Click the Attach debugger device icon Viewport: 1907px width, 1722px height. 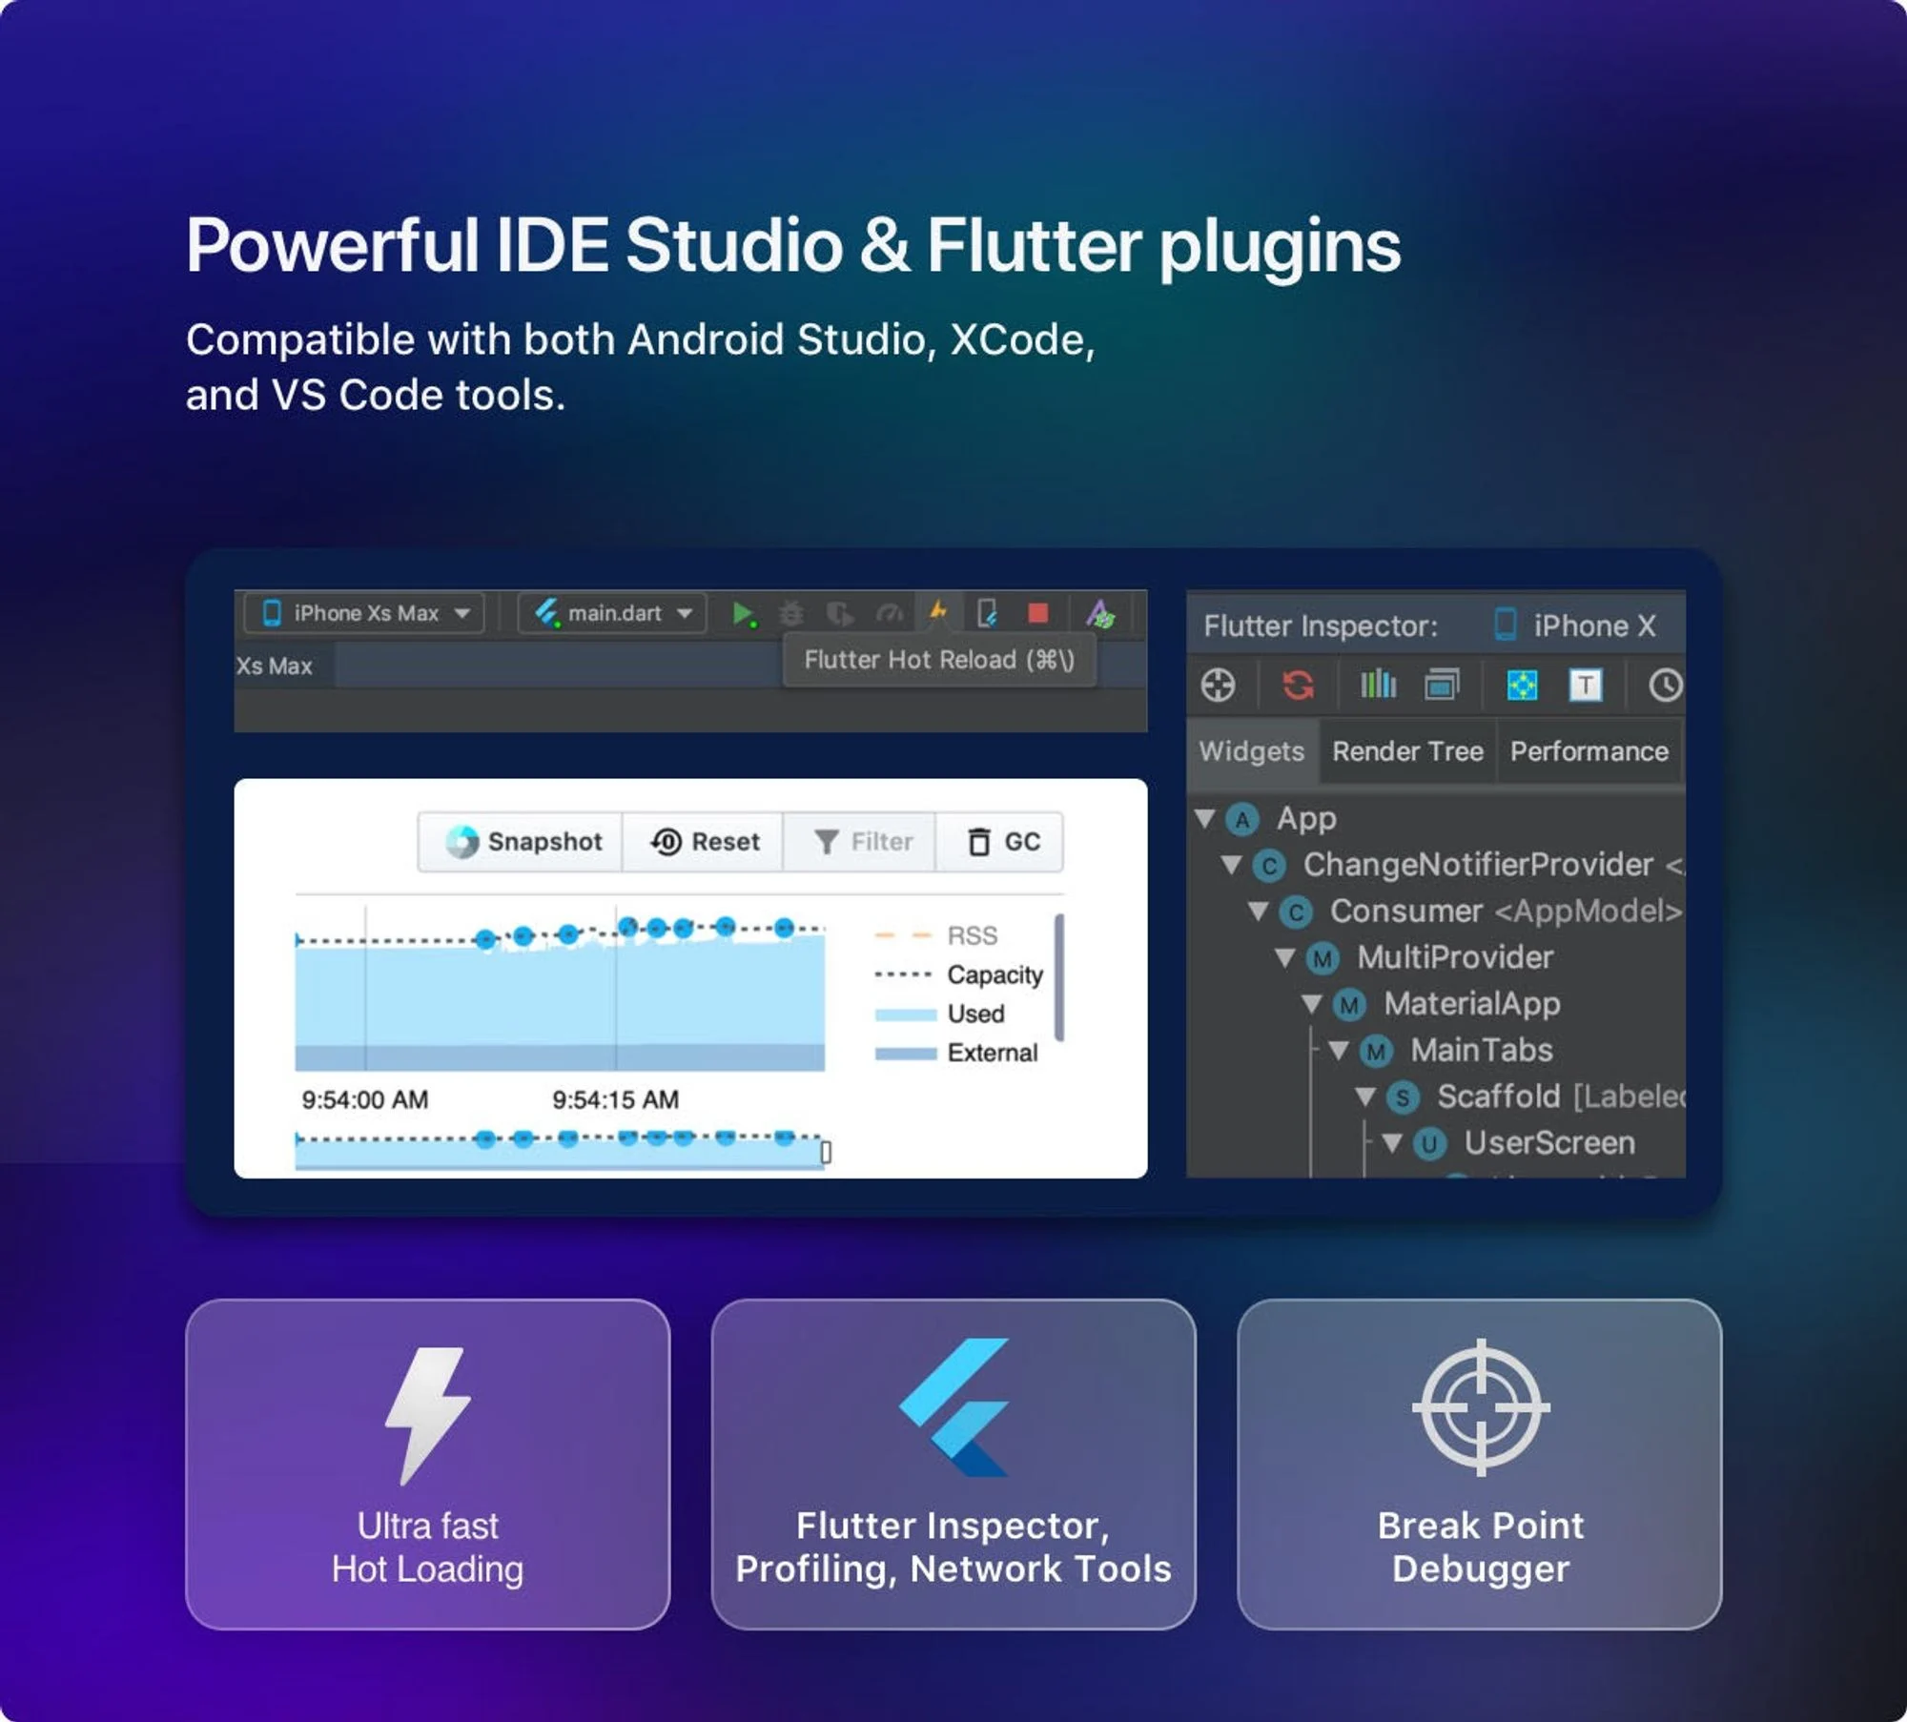click(x=988, y=613)
